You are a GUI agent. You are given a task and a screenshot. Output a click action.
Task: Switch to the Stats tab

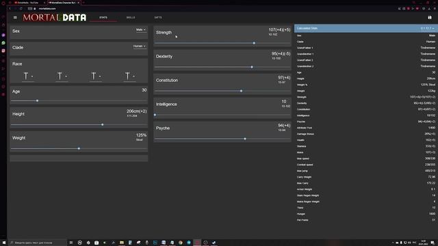[103, 18]
